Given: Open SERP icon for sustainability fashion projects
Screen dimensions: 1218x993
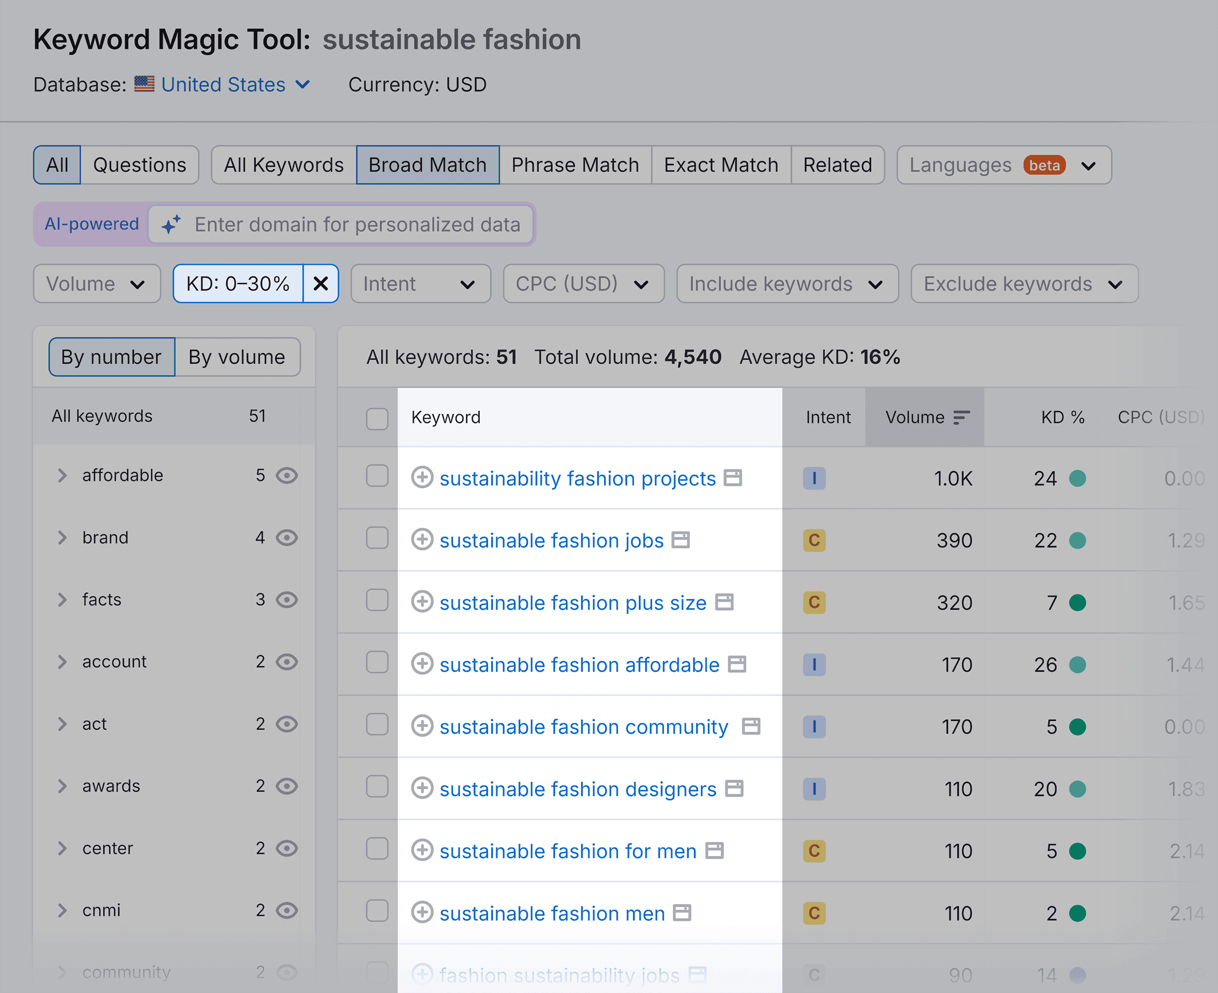Looking at the screenshot, I should tap(733, 478).
